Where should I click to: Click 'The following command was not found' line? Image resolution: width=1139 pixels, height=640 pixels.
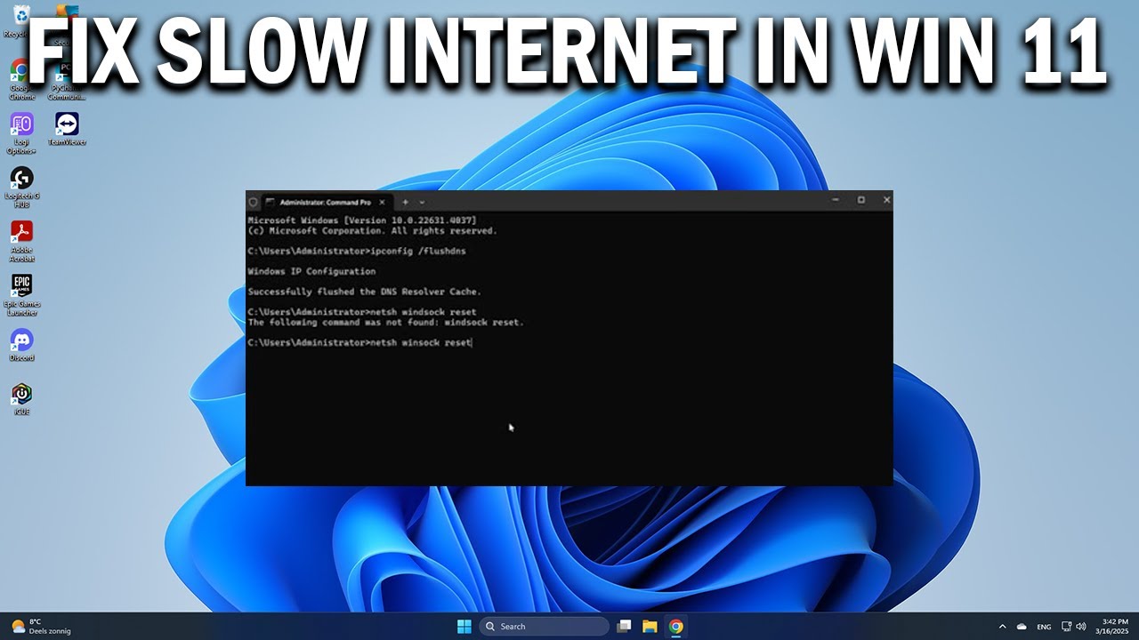[x=386, y=323]
